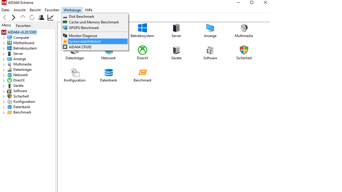Expand the Datenträger tree node
The image size is (342, 192).
tap(4, 70)
